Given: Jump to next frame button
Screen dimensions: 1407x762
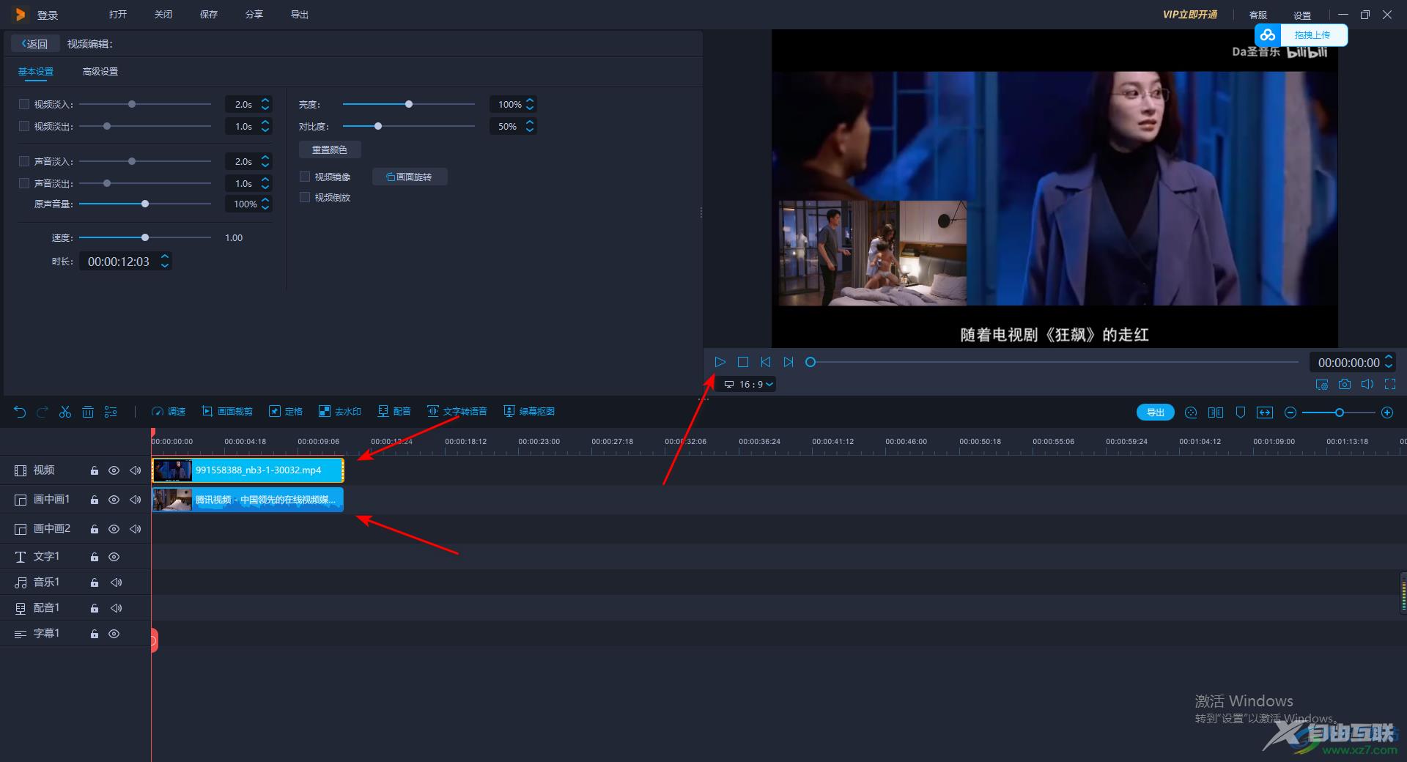Looking at the screenshot, I should tap(789, 362).
